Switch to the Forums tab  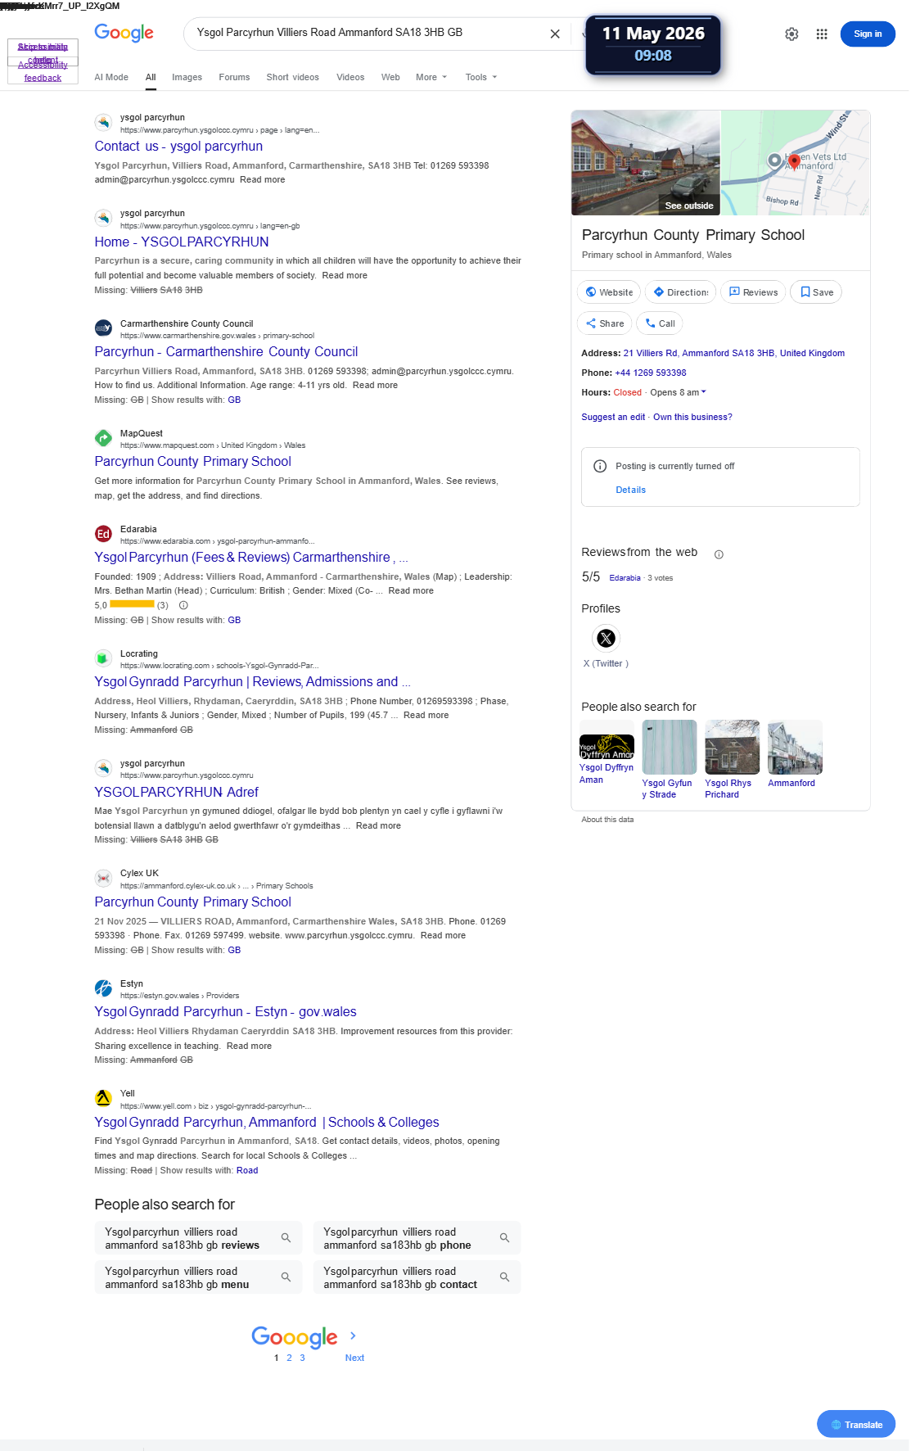[x=234, y=77]
